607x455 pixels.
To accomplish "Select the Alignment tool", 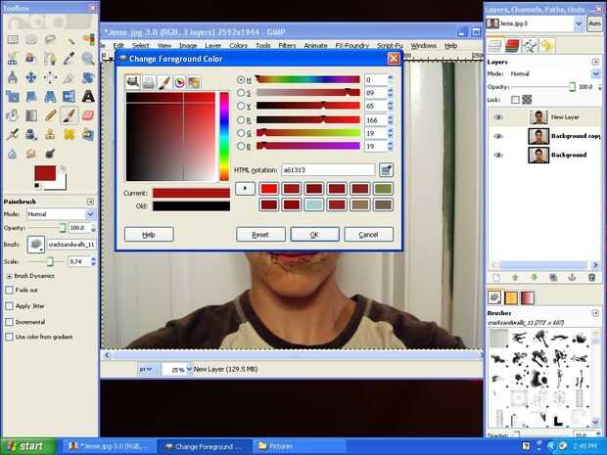I will pyautogui.click(x=50, y=77).
